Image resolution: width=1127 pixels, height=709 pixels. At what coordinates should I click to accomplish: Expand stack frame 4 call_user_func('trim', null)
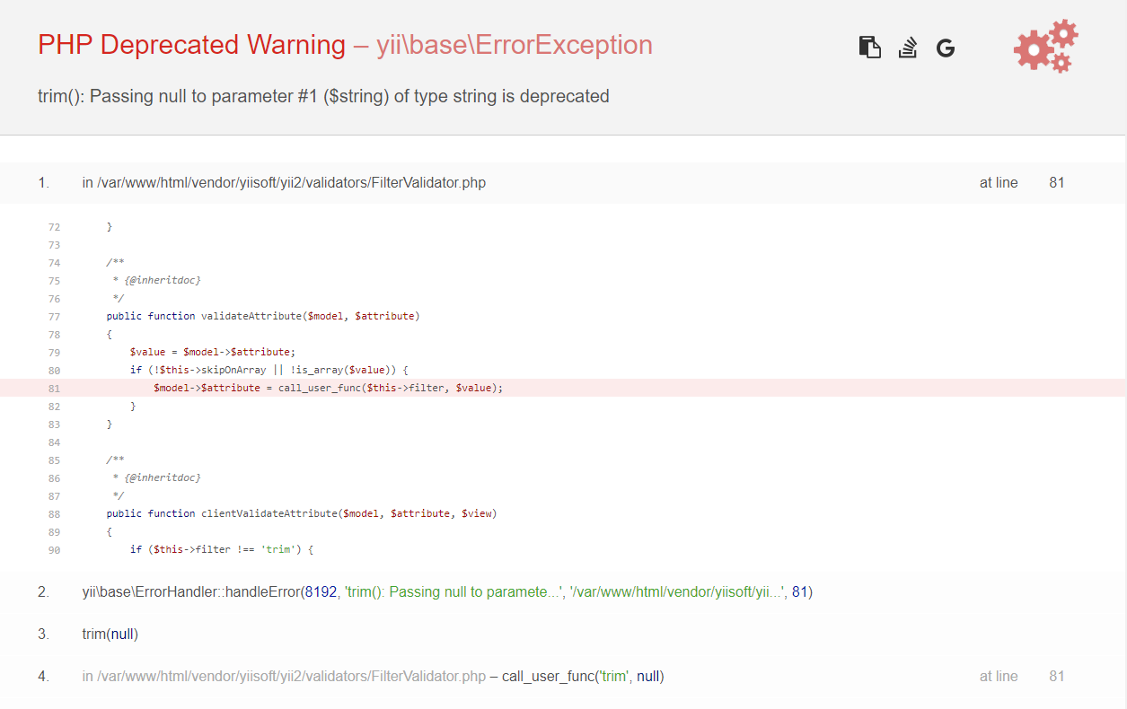click(x=563, y=676)
